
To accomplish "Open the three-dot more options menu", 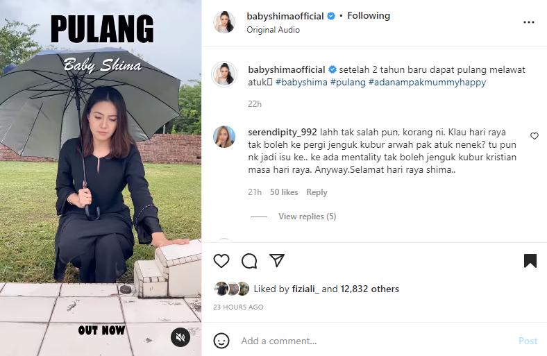I will point(528,22).
